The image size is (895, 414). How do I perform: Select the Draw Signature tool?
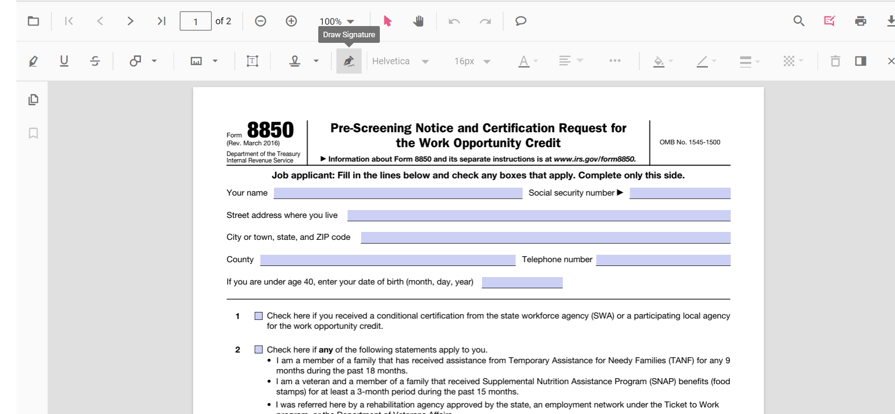click(349, 61)
